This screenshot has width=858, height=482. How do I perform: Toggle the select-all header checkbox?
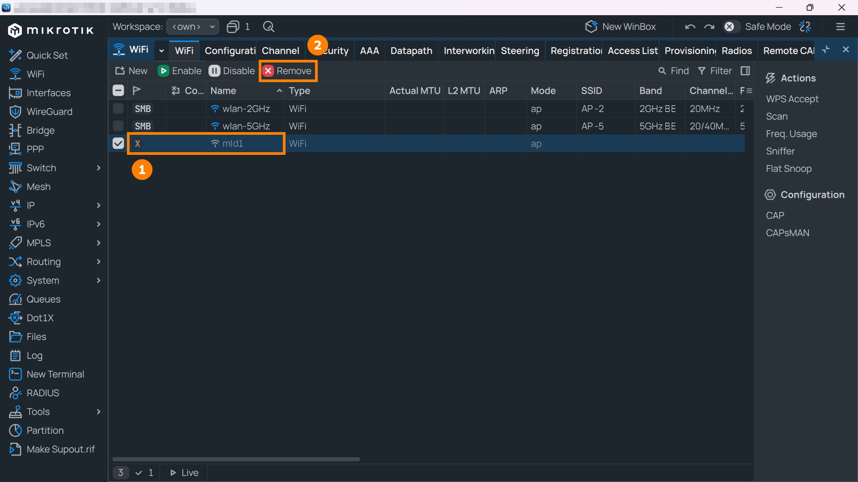118,91
